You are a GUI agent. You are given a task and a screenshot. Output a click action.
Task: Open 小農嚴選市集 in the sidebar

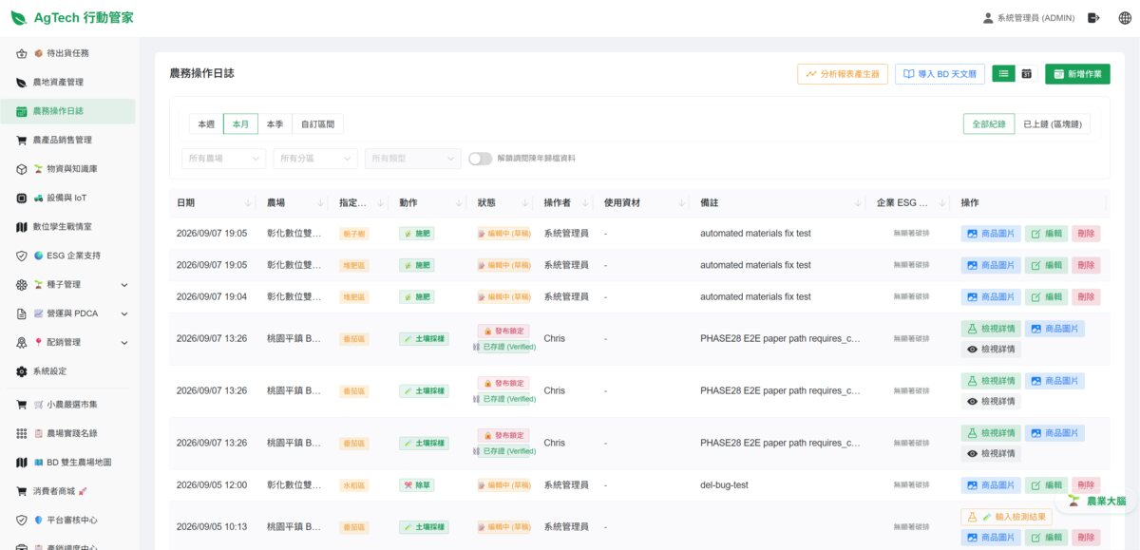click(67, 405)
